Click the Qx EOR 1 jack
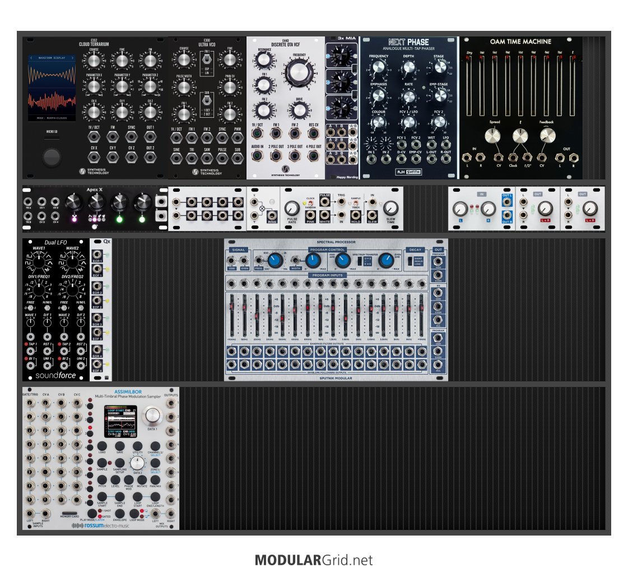Image resolution: width=628 pixels, height=572 pixels. (97, 255)
